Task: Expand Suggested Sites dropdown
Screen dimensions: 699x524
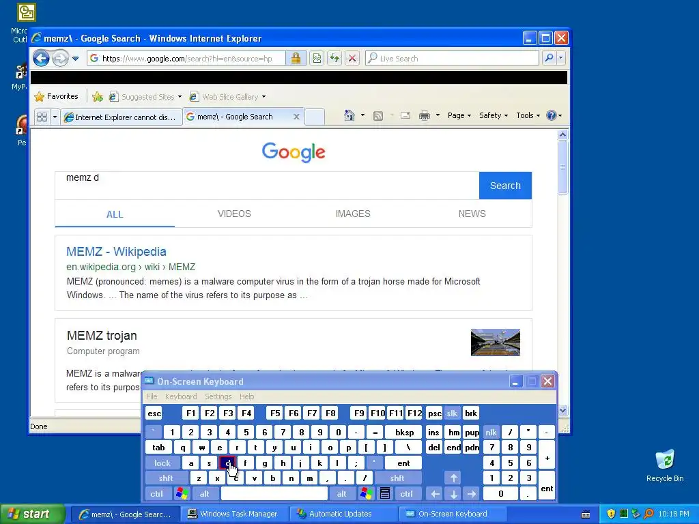Action: pos(180,97)
